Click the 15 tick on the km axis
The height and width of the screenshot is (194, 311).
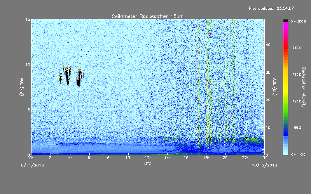pyautogui.click(x=28, y=19)
